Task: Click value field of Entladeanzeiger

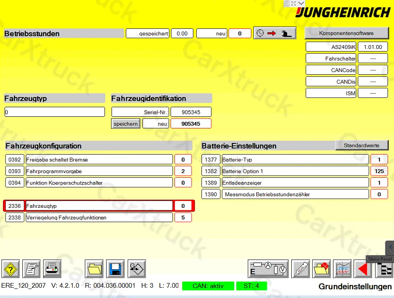Action: (379, 182)
